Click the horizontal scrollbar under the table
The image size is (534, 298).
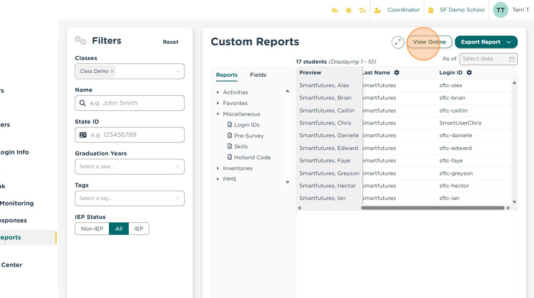pos(432,208)
